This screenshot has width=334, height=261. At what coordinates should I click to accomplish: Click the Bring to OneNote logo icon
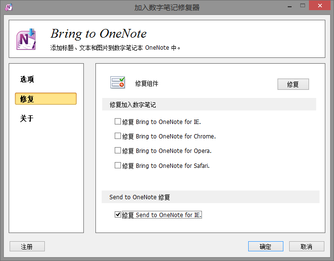(x=26, y=39)
